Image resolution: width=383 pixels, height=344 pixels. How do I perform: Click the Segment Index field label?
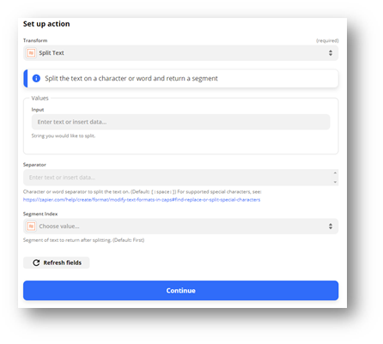tap(40, 214)
